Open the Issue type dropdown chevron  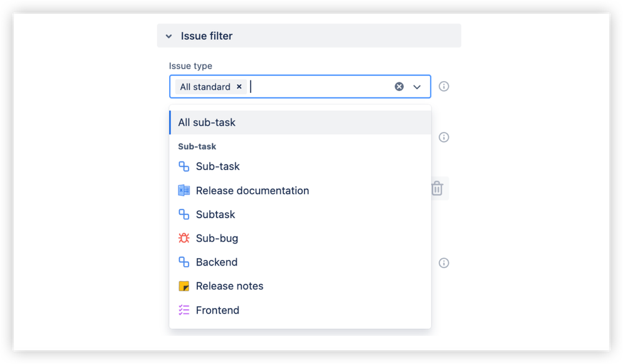click(x=417, y=86)
